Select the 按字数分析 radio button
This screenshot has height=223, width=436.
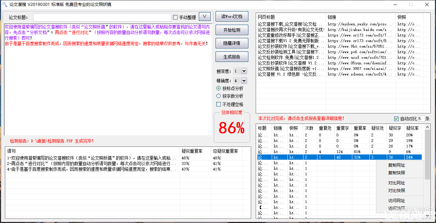[x=219, y=96]
